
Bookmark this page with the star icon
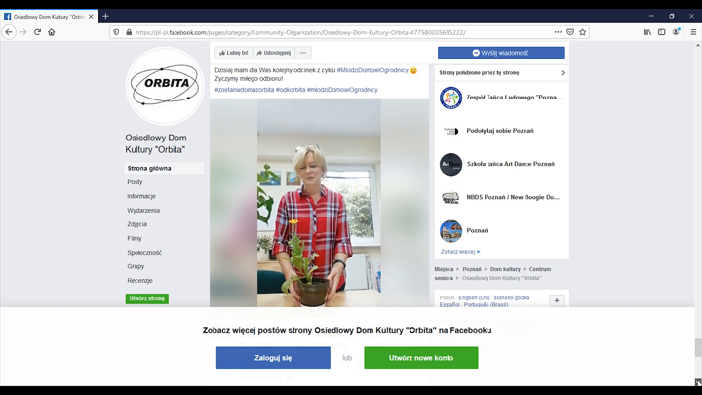(x=584, y=32)
